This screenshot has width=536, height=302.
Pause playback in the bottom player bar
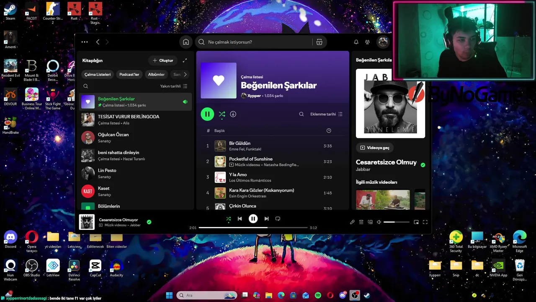tap(253, 219)
